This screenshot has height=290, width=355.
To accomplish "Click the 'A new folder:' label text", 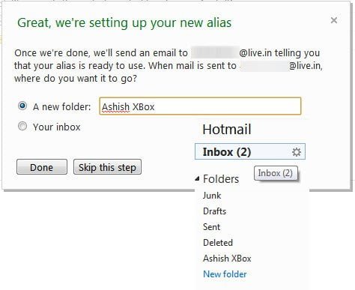I will [x=61, y=107].
